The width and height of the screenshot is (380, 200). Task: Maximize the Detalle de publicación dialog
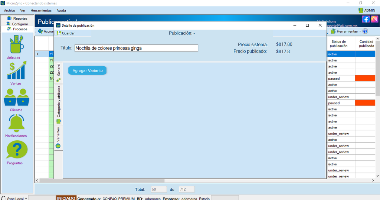click(307, 25)
